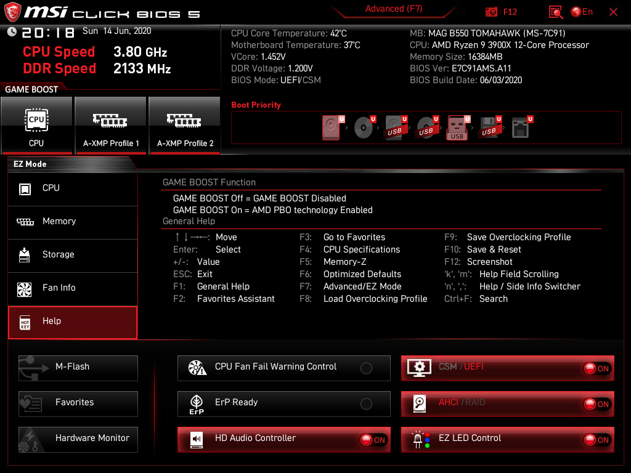Change language with the En globe icon
Screen dimensions: 631x473
(582, 12)
